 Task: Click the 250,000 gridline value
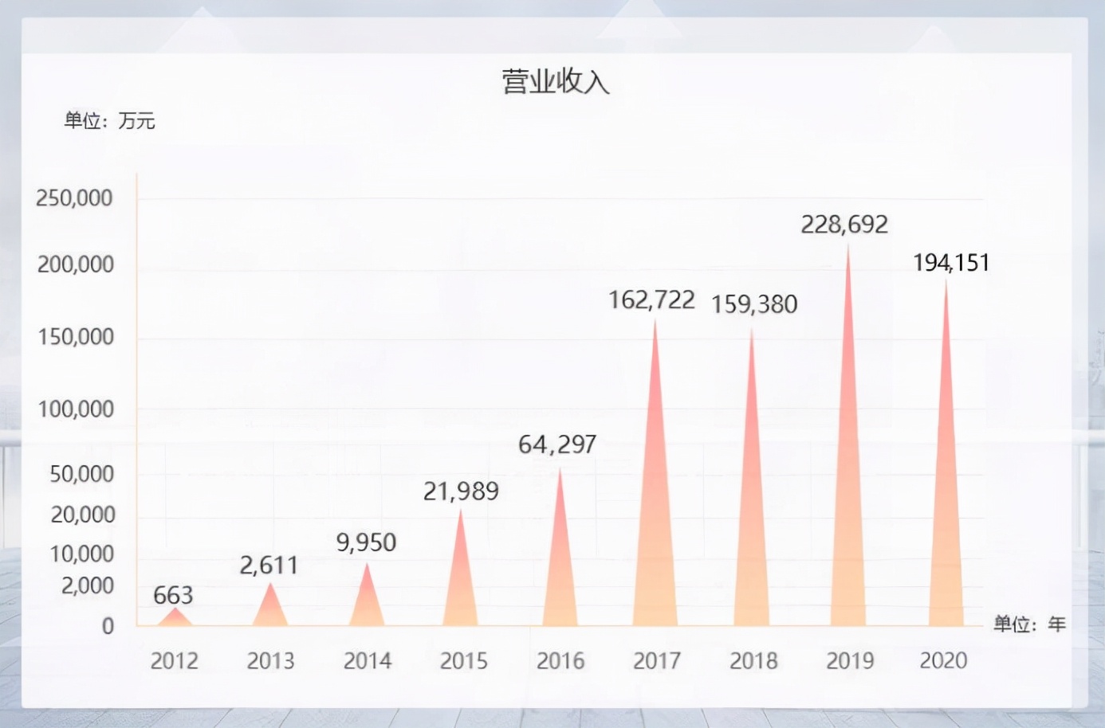click(73, 198)
